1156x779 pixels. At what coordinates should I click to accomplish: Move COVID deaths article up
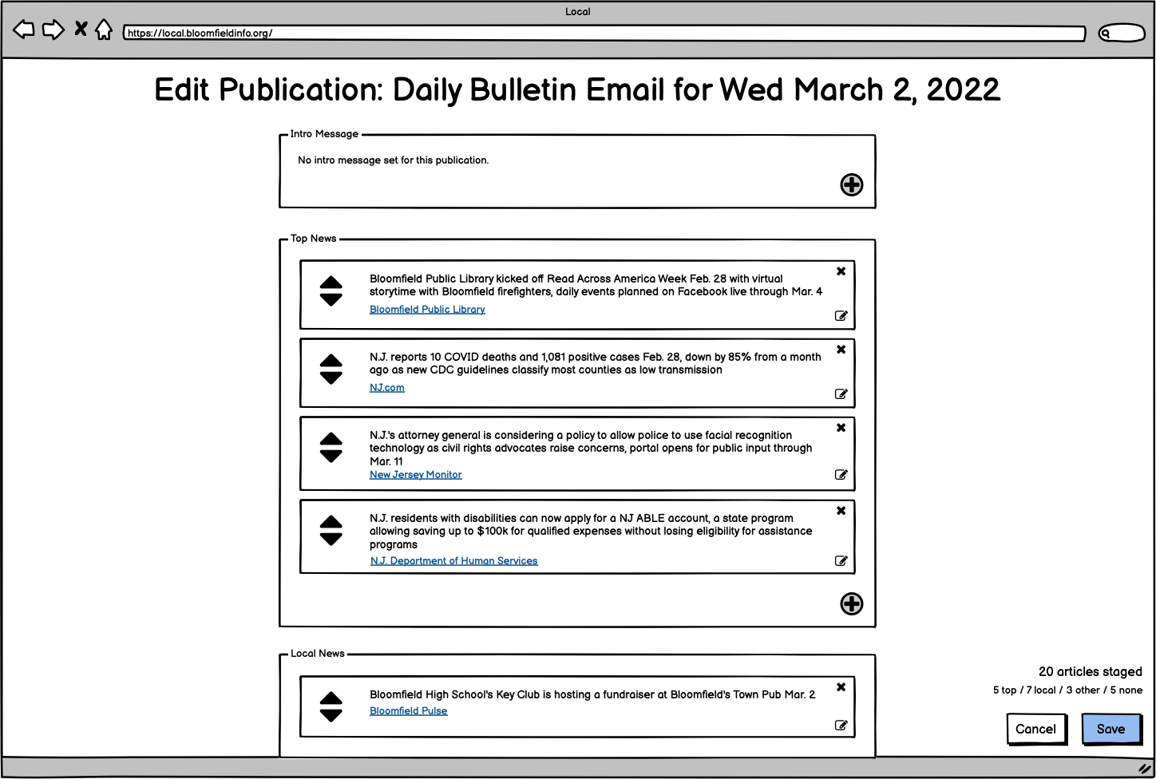click(x=331, y=361)
